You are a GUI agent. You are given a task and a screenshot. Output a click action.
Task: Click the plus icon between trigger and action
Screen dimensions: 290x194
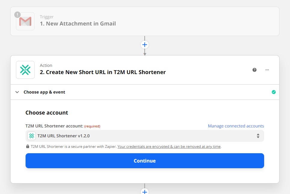(145, 44)
